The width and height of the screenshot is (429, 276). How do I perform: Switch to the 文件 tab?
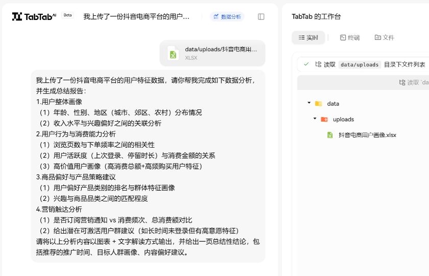point(385,37)
